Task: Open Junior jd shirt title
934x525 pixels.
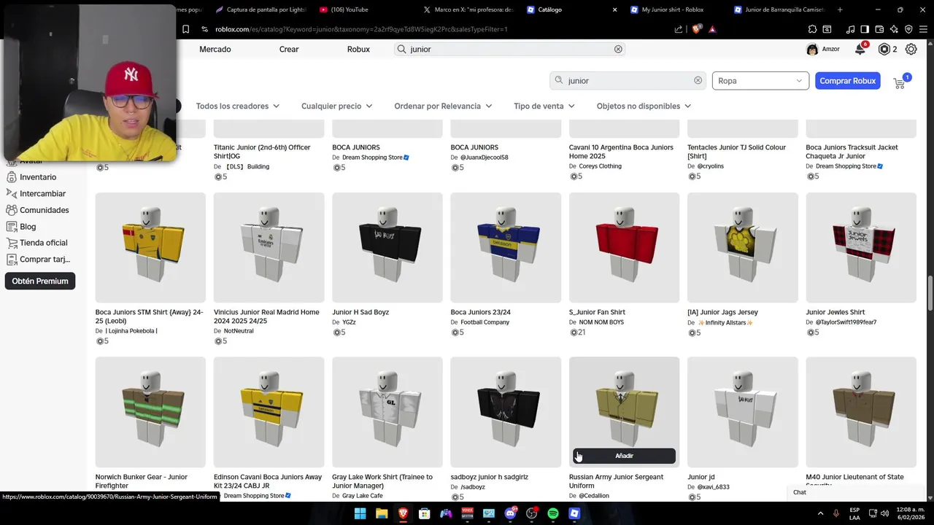Action: pos(701,477)
